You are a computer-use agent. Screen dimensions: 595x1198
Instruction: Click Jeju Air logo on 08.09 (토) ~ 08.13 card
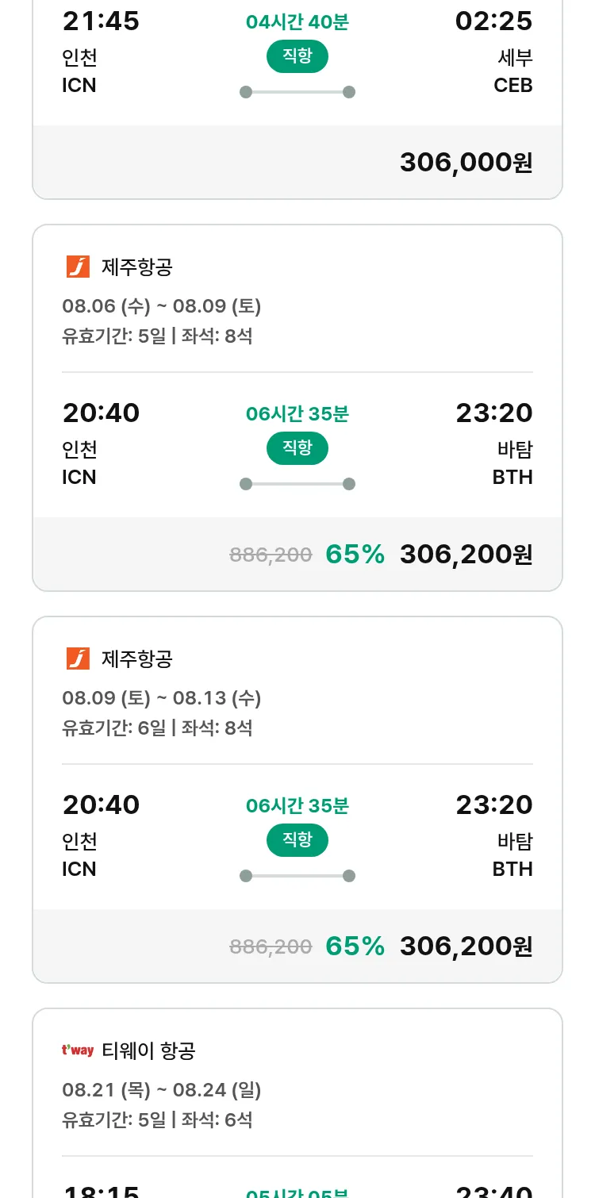click(x=78, y=659)
